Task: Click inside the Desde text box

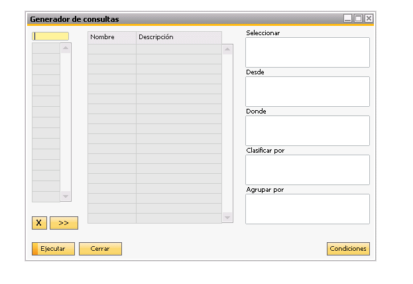Action: point(307,92)
